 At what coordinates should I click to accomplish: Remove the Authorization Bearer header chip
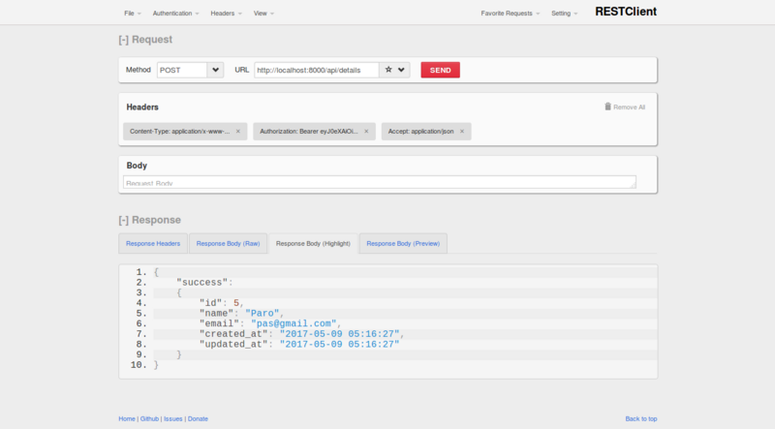pos(366,132)
